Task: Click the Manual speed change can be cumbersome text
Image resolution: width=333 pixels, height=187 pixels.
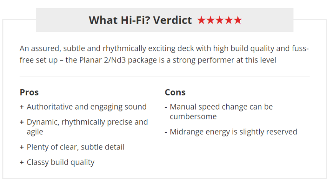Action: coord(221,112)
